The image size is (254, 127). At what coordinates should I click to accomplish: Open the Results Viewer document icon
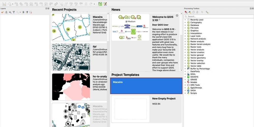click(x=197, y=12)
